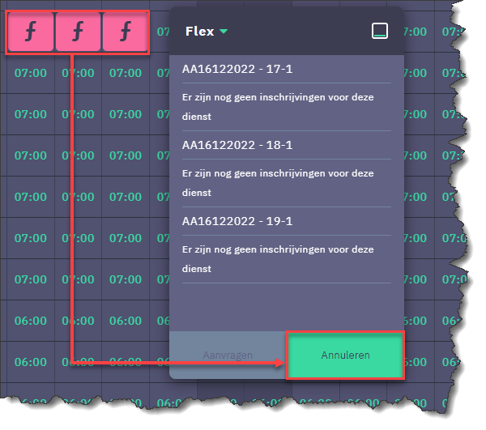Select service AA16122022 - 17-1
Image resolution: width=486 pixels, height=430 pixels.
coord(237,69)
